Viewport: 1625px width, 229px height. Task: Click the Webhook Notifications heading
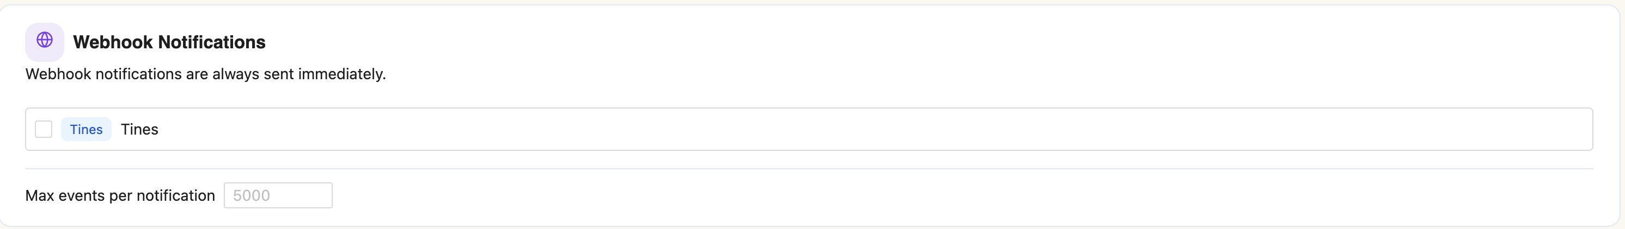coord(169,42)
